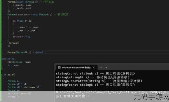169x102 pixels.
Task: Click the 'Person s1;' declaration line
Action: (x=14, y=81)
